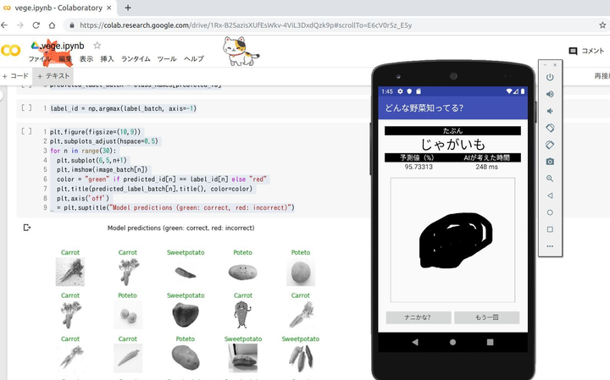This screenshot has width=610, height=380.
Task: Open the ツール menu
Action: (167, 58)
